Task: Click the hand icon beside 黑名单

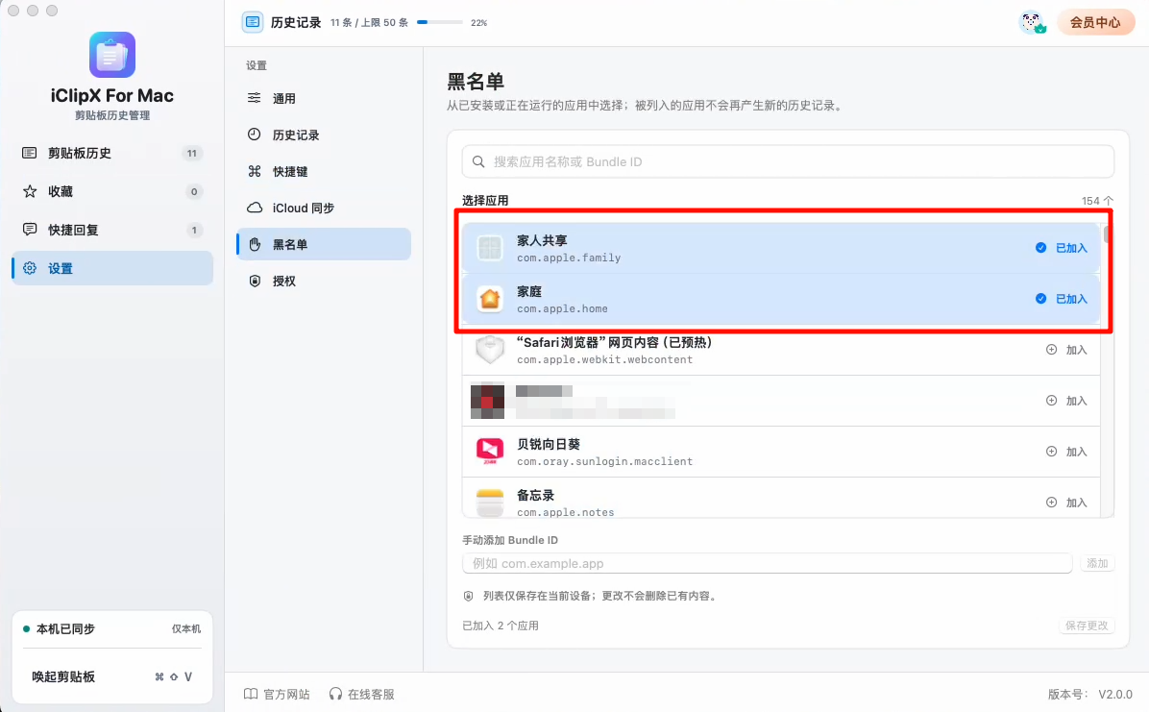Action: [x=255, y=244]
